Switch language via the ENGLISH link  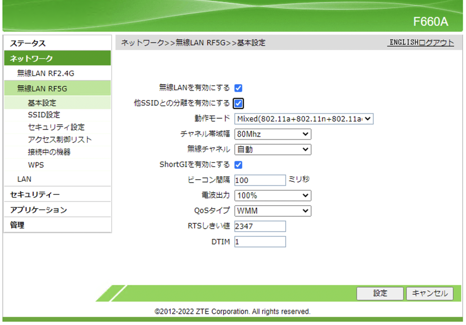tap(404, 42)
